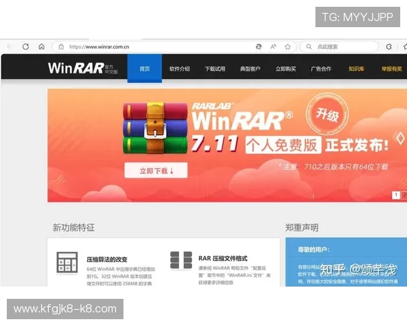Open the browser extensions icon
The width and height of the screenshot is (407, 326).
coord(389,47)
